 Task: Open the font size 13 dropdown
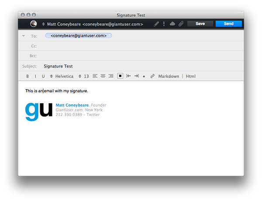click(83, 76)
